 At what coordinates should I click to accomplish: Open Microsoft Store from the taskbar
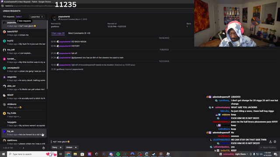click(x=82, y=154)
